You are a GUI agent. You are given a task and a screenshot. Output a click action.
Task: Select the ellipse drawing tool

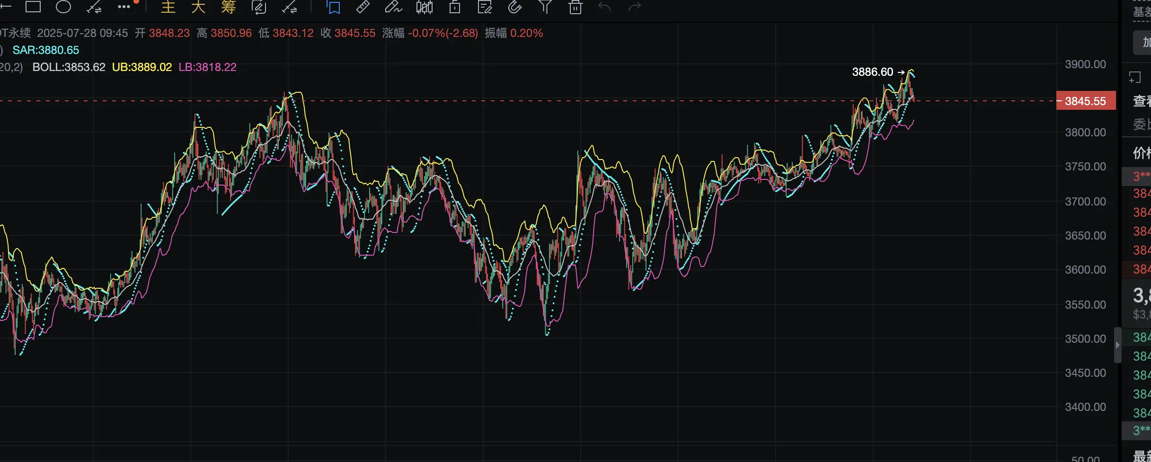tap(63, 7)
